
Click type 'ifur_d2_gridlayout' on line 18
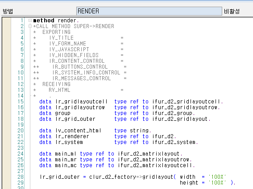point(180,119)
